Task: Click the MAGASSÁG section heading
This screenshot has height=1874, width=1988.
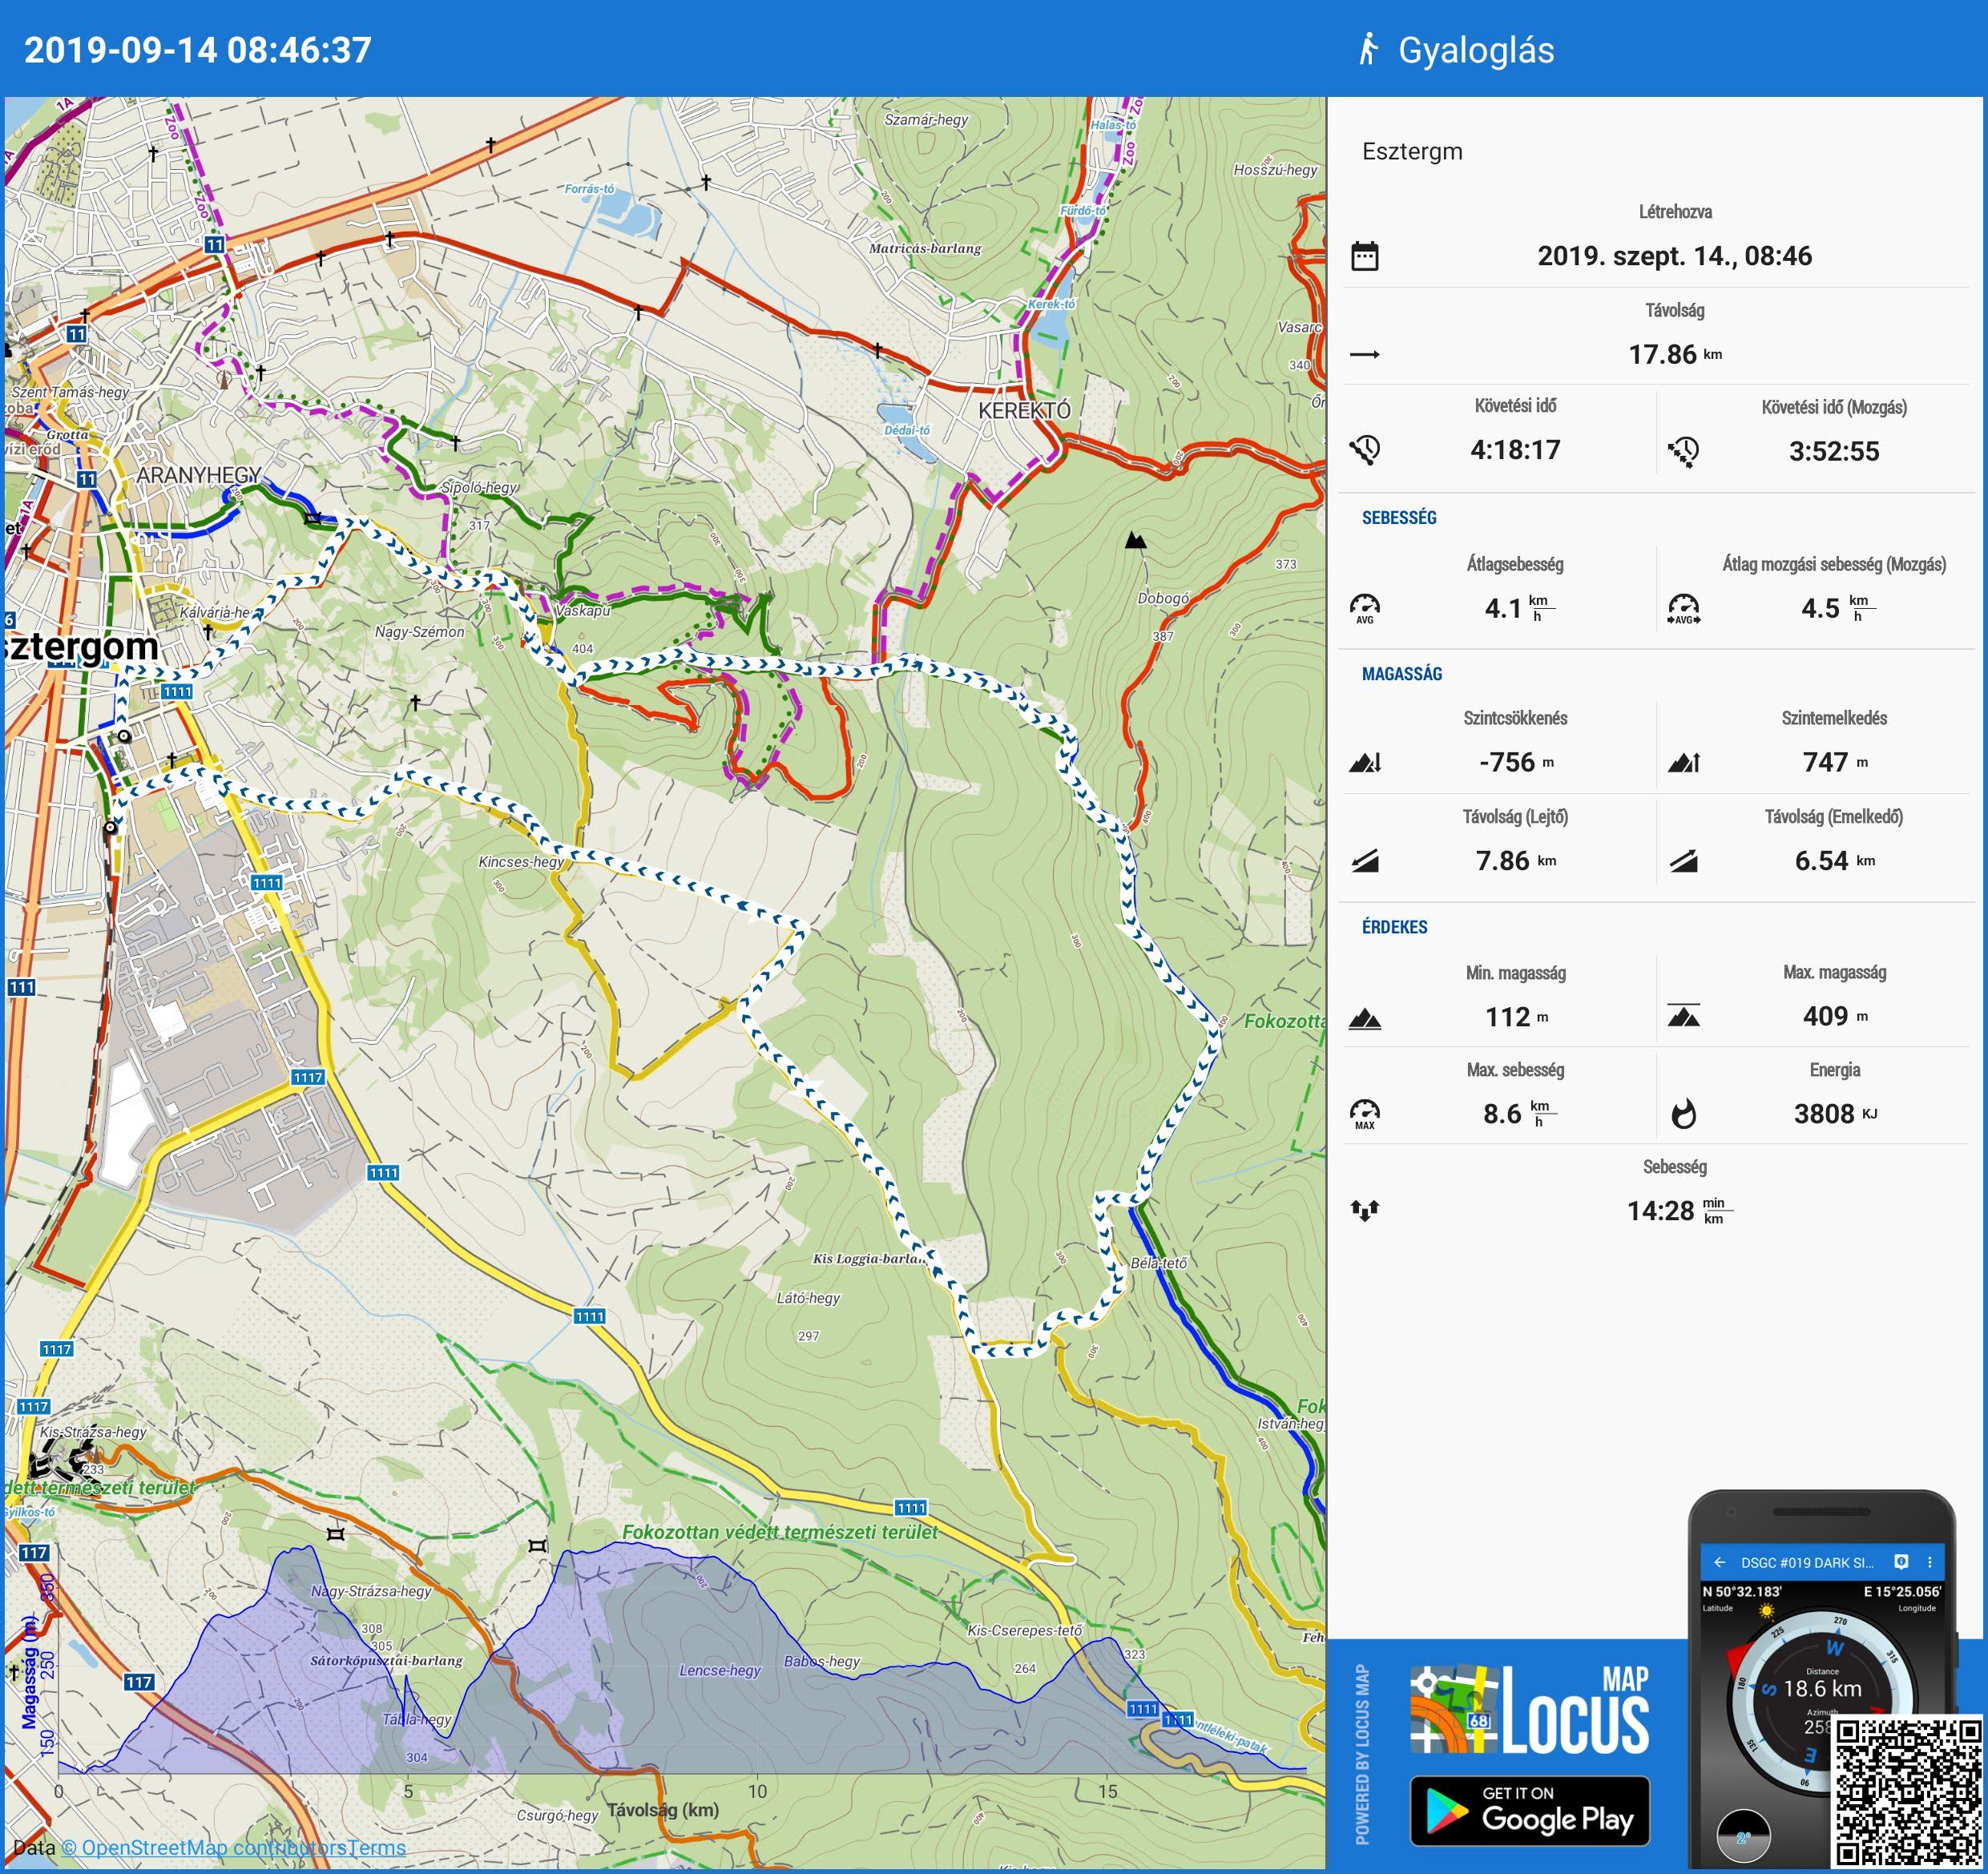Action: [x=1402, y=673]
